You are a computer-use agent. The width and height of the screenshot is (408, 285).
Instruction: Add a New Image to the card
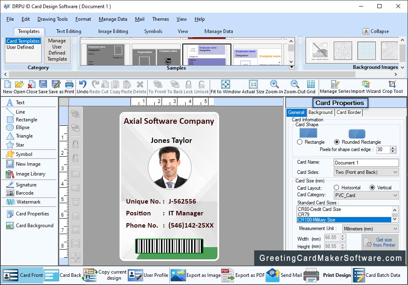pyautogui.click(x=23, y=164)
